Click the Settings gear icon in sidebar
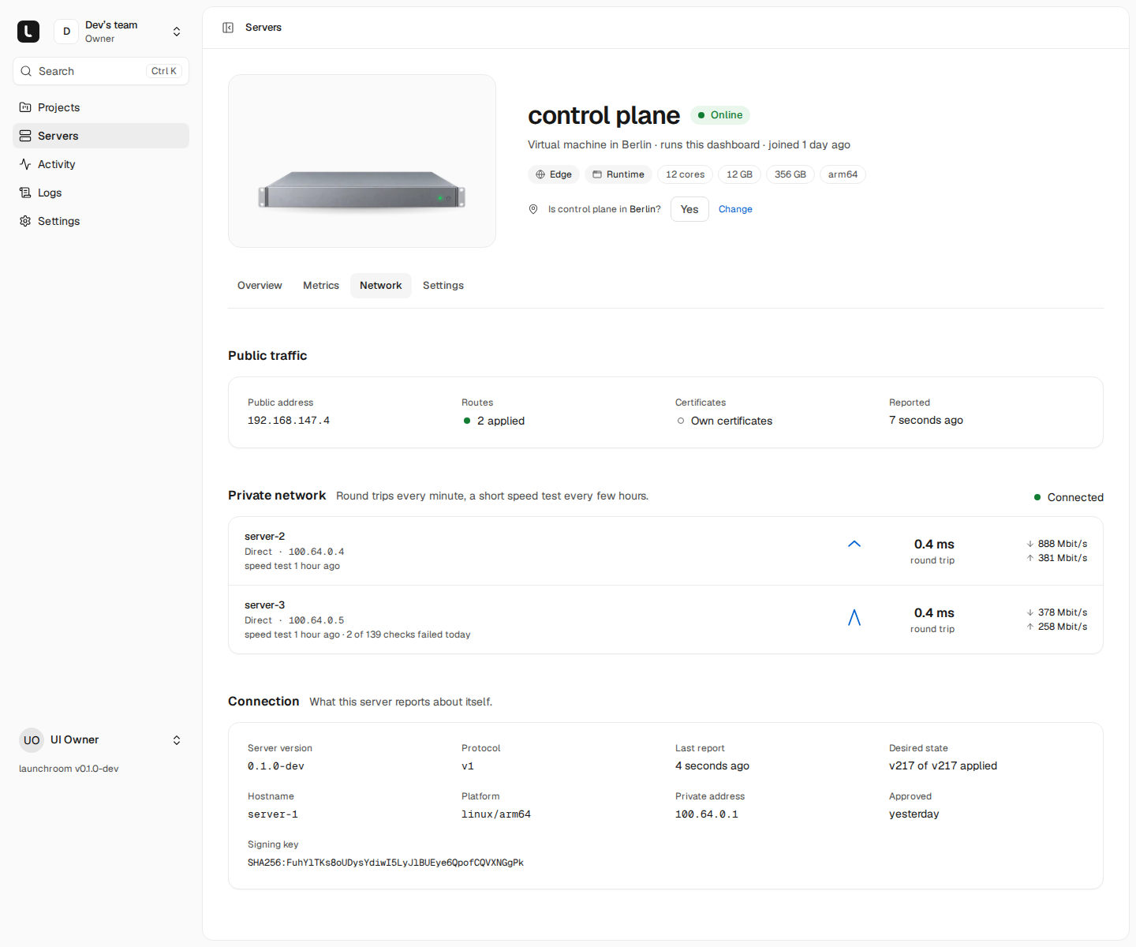The image size is (1136, 947). tap(25, 221)
